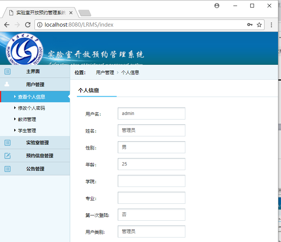Open Chrome user profile icon
The width and height of the screenshot is (281, 242).
coord(217,6)
